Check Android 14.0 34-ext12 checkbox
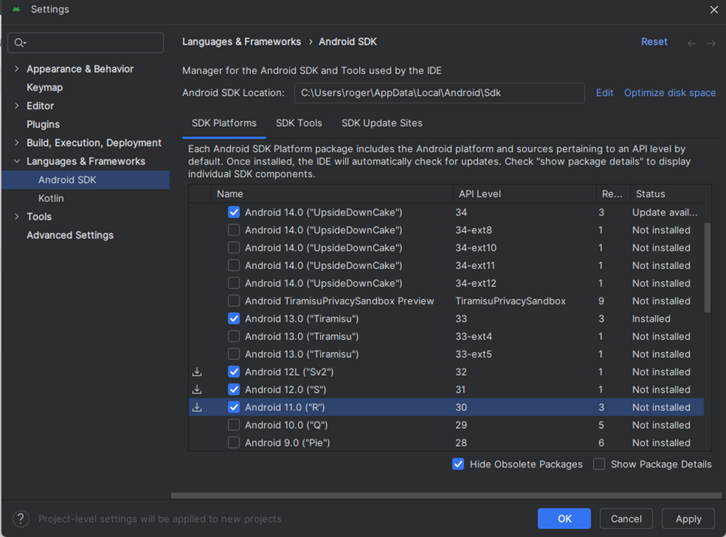 point(234,283)
